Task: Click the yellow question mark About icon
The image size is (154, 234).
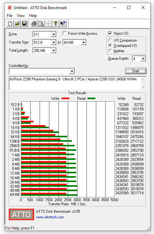Action: coord(56,23)
